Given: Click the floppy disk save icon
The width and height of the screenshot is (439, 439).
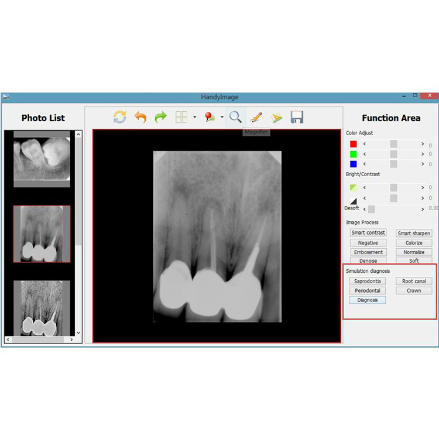Looking at the screenshot, I should 297,117.
